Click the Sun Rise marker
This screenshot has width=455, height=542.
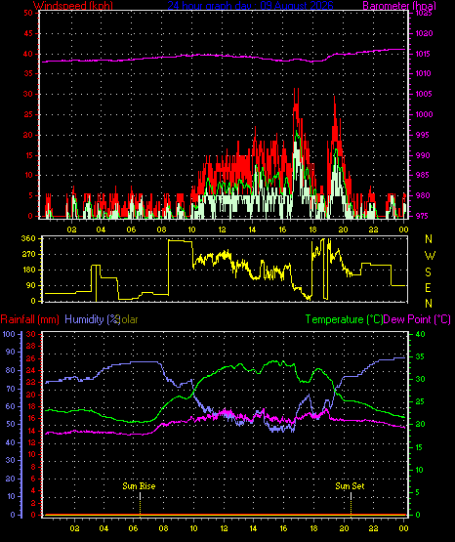139,486
